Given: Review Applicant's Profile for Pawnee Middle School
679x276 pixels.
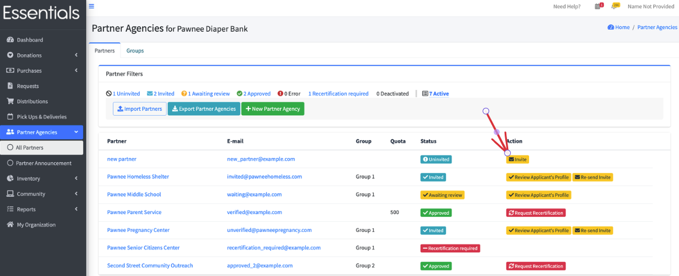Looking at the screenshot, I should click(x=539, y=195).
